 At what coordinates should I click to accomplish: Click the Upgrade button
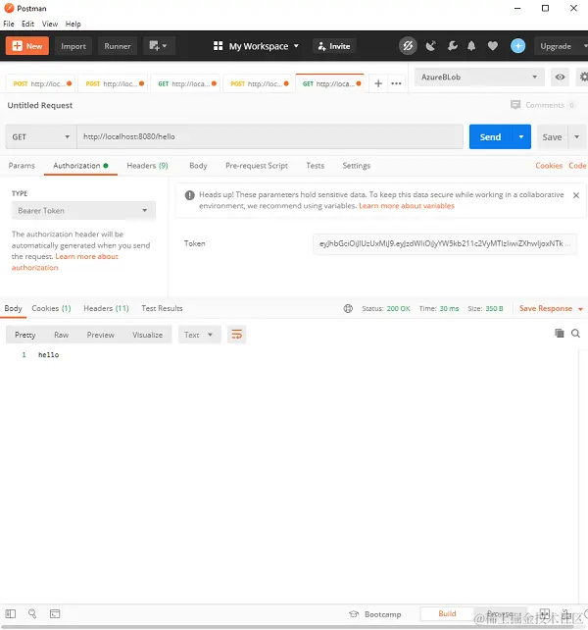point(556,46)
